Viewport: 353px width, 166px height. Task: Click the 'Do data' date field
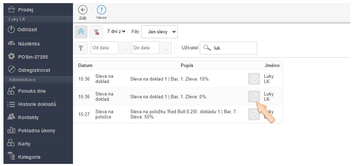145,48
